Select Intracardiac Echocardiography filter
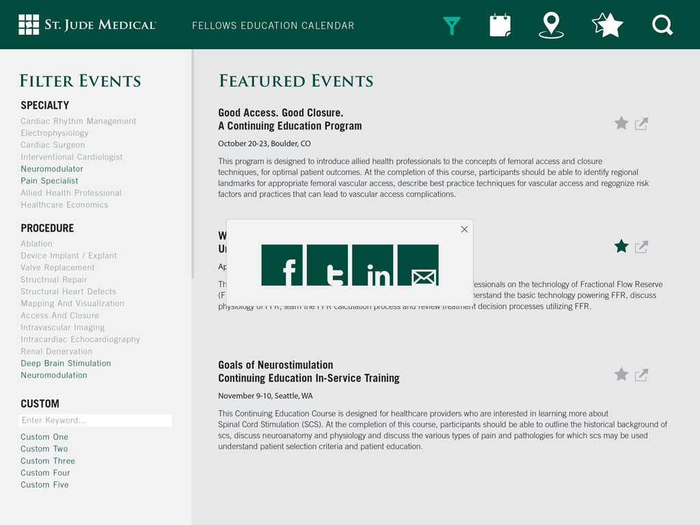The width and height of the screenshot is (700, 525). (x=81, y=339)
